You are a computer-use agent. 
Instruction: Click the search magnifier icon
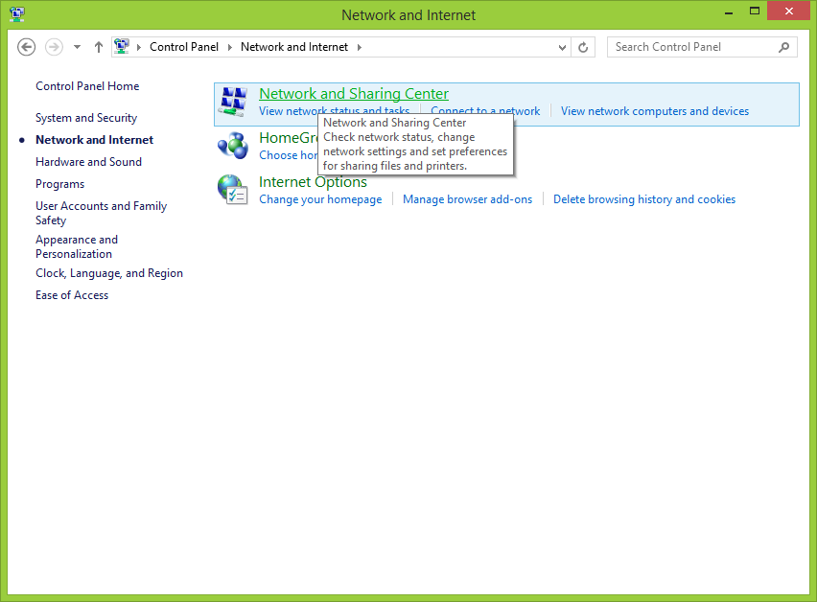tap(783, 47)
